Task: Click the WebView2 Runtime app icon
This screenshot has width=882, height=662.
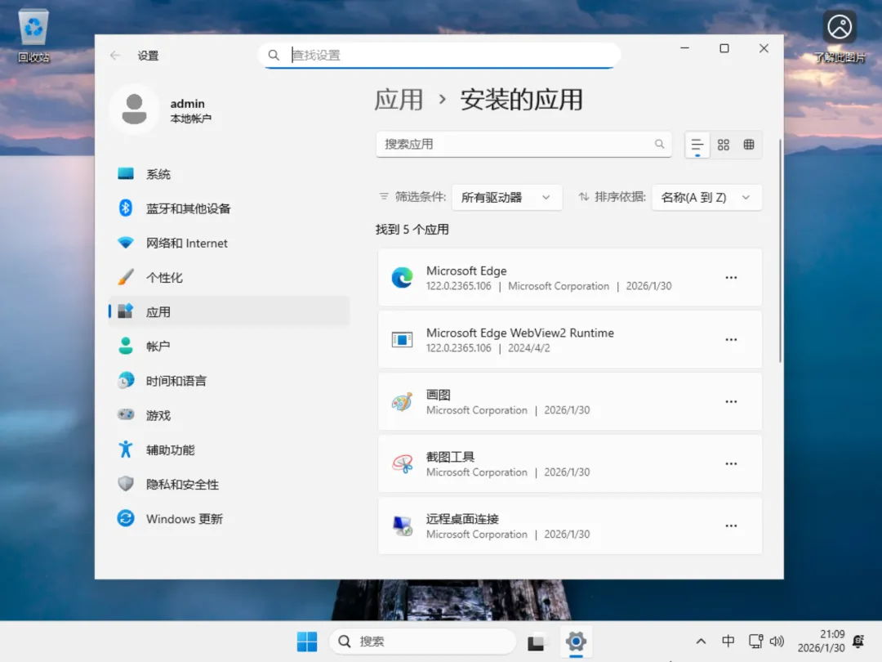Action: coord(402,339)
